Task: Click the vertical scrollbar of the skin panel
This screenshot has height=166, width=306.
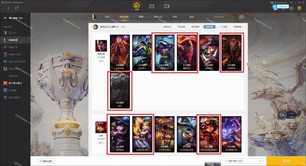Action: (x=247, y=64)
